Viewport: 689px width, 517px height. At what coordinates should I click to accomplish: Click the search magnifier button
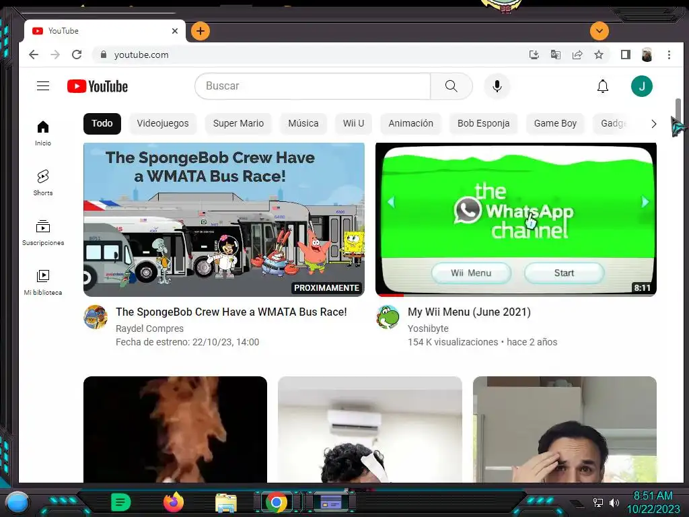coord(451,85)
